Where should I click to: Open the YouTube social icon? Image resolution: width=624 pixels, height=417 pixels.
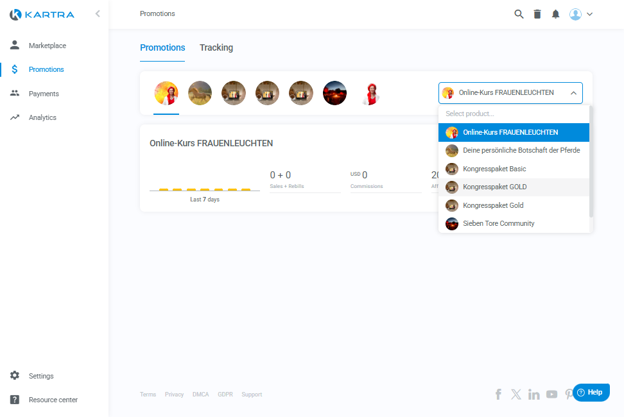pyautogui.click(x=551, y=395)
